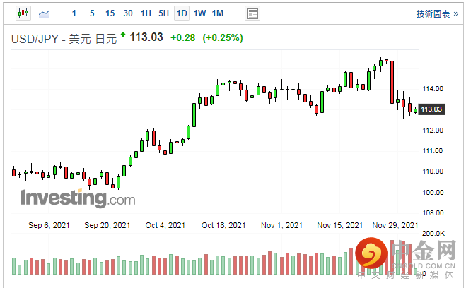
Task: Click the Oct 4, 2021 date label
Action: (x=165, y=225)
